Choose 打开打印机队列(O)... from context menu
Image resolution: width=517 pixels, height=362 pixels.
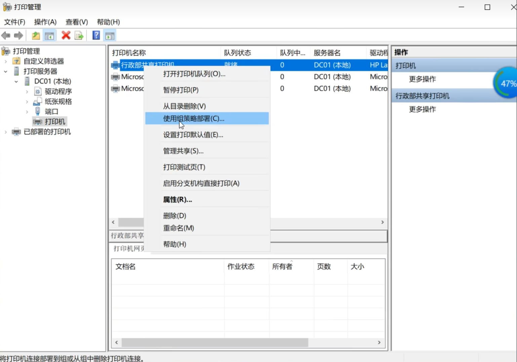pyautogui.click(x=207, y=74)
